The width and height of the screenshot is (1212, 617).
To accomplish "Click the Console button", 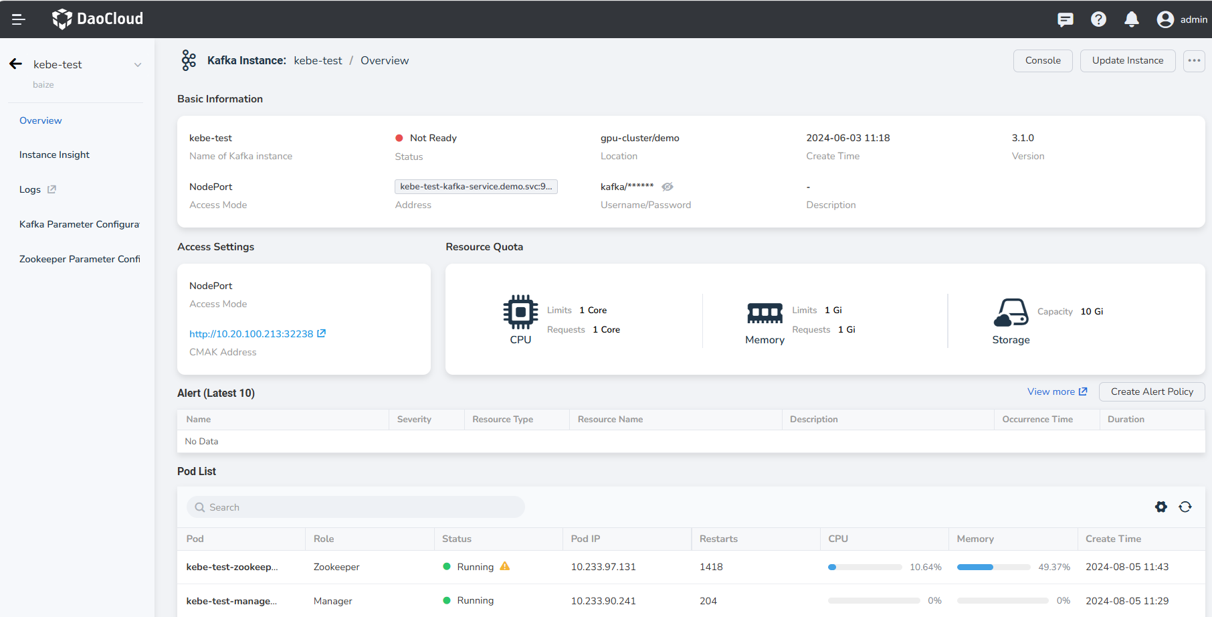I will (x=1042, y=61).
